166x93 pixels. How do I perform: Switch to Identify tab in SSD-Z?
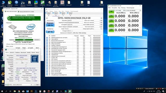29,52
